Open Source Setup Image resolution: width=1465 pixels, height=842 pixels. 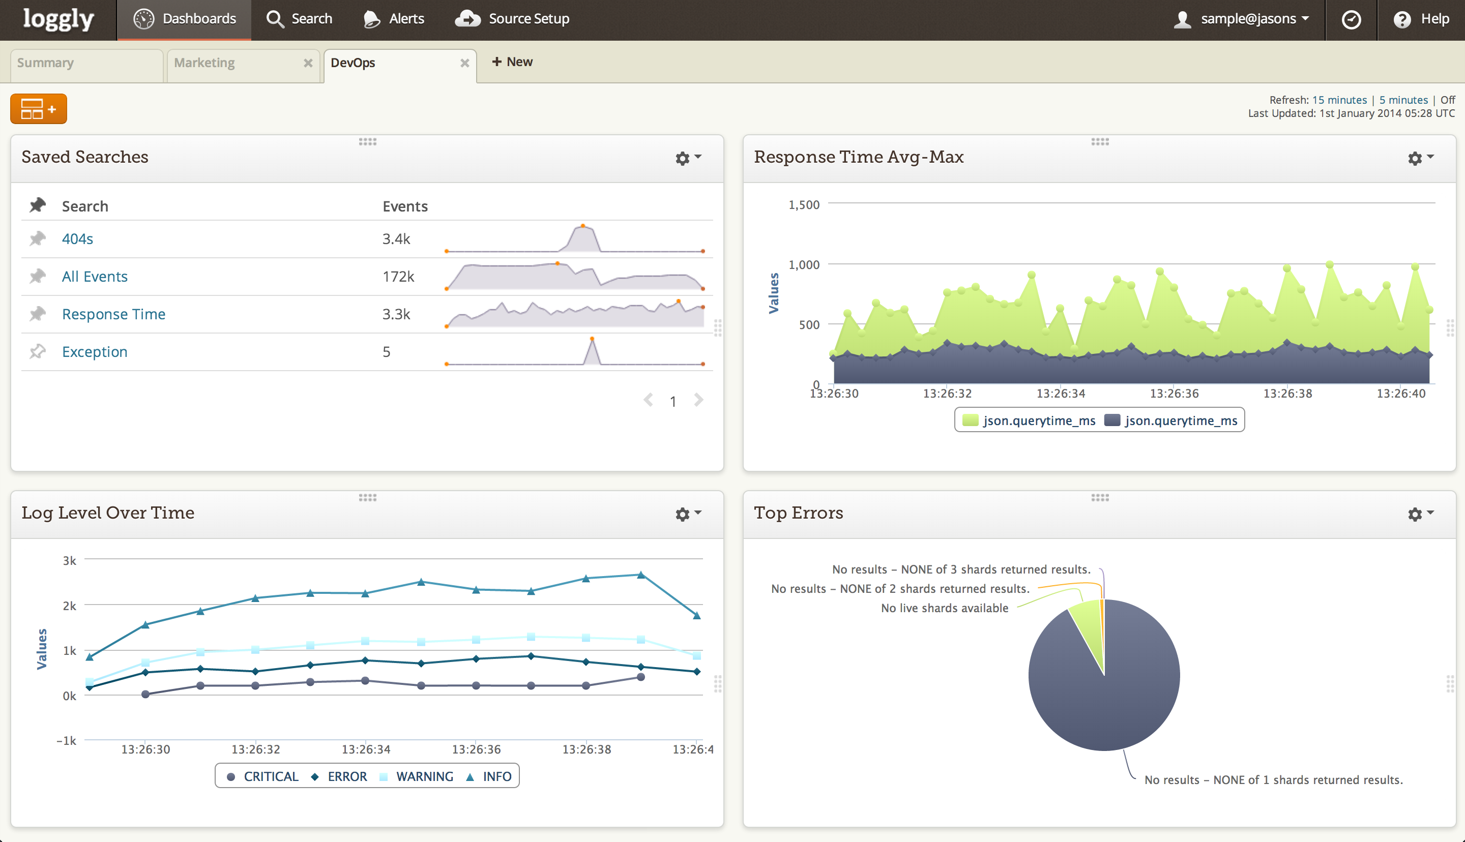(x=512, y=19)
